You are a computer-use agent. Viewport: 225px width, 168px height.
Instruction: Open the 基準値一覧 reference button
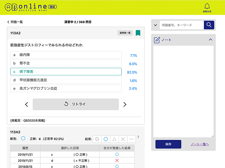click(125, 33)
